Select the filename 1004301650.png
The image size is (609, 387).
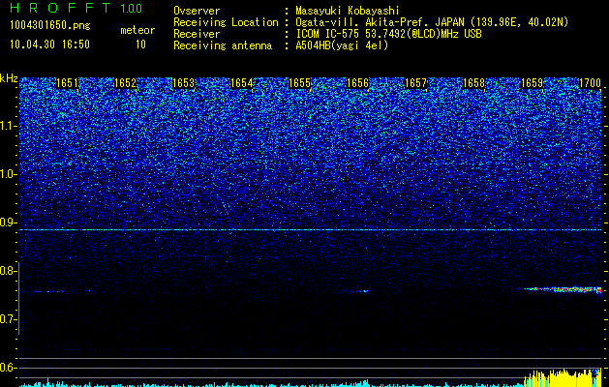point(50,25)
